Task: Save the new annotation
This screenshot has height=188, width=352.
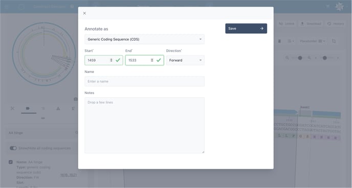Action: click(x=246, y=29)
